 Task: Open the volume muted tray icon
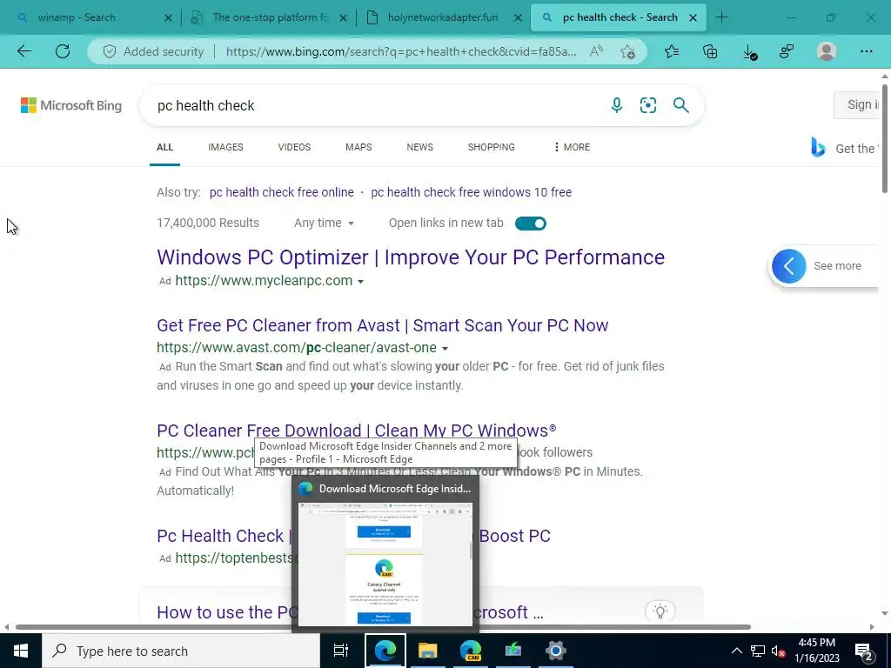[x=779, y=651]
